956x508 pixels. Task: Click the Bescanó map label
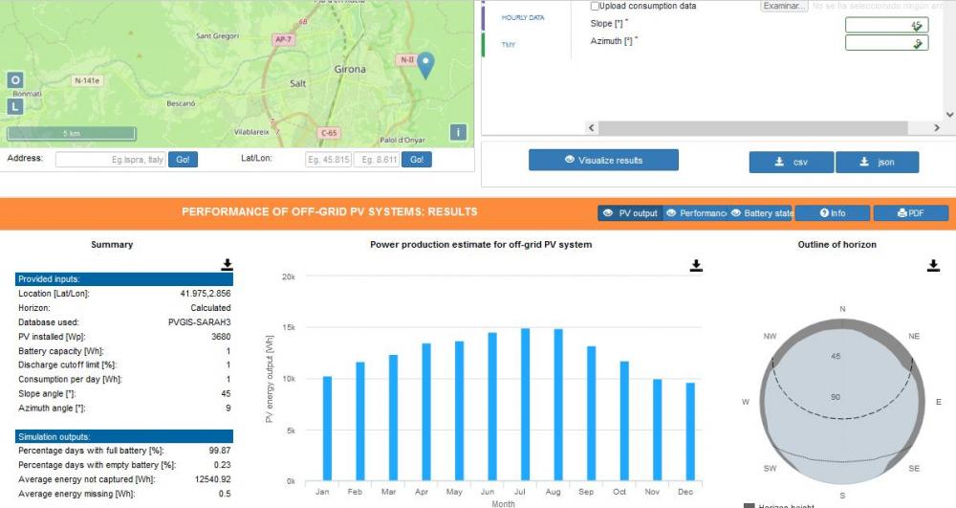click(x=181, y=103)
